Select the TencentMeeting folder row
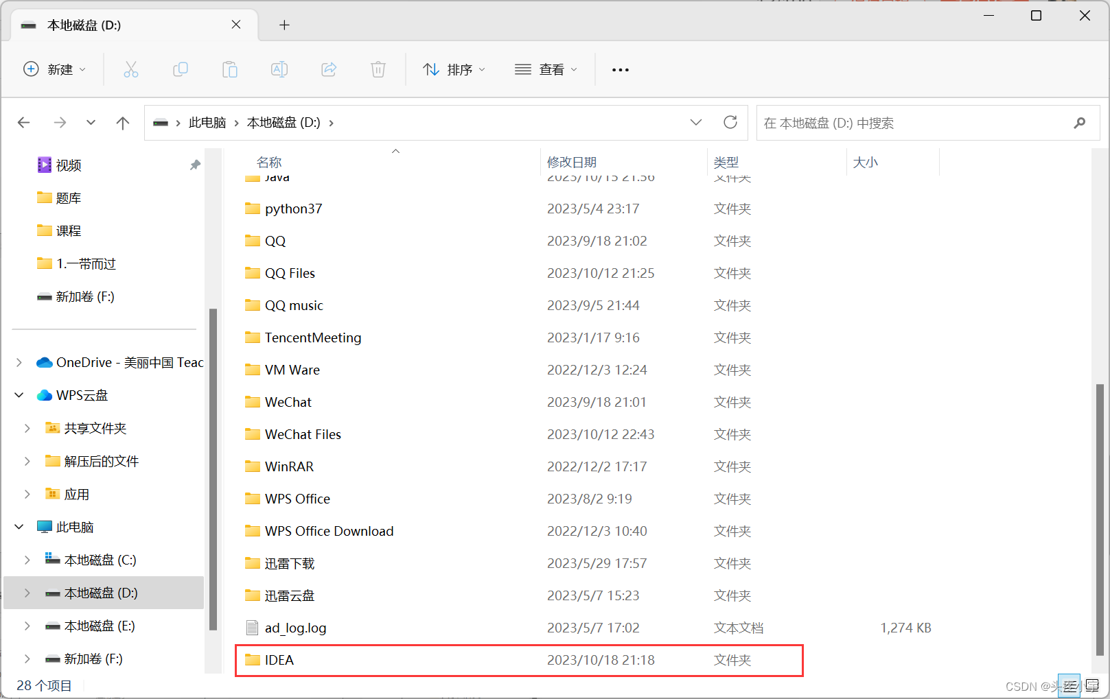Image resolution: width=1110 pixels, height=699 pixels. pos(519,337)
